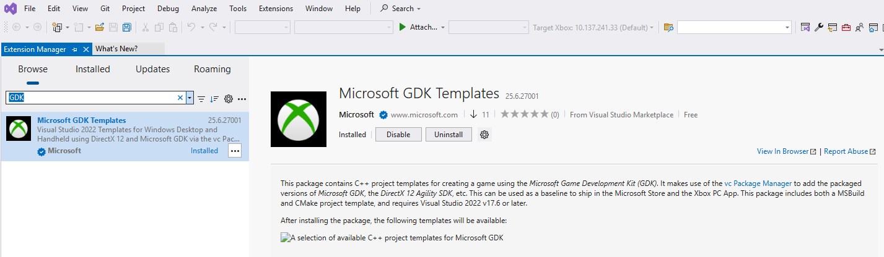Open the Extensions menu
Viewport: 884px width, 257px height.
276,9
